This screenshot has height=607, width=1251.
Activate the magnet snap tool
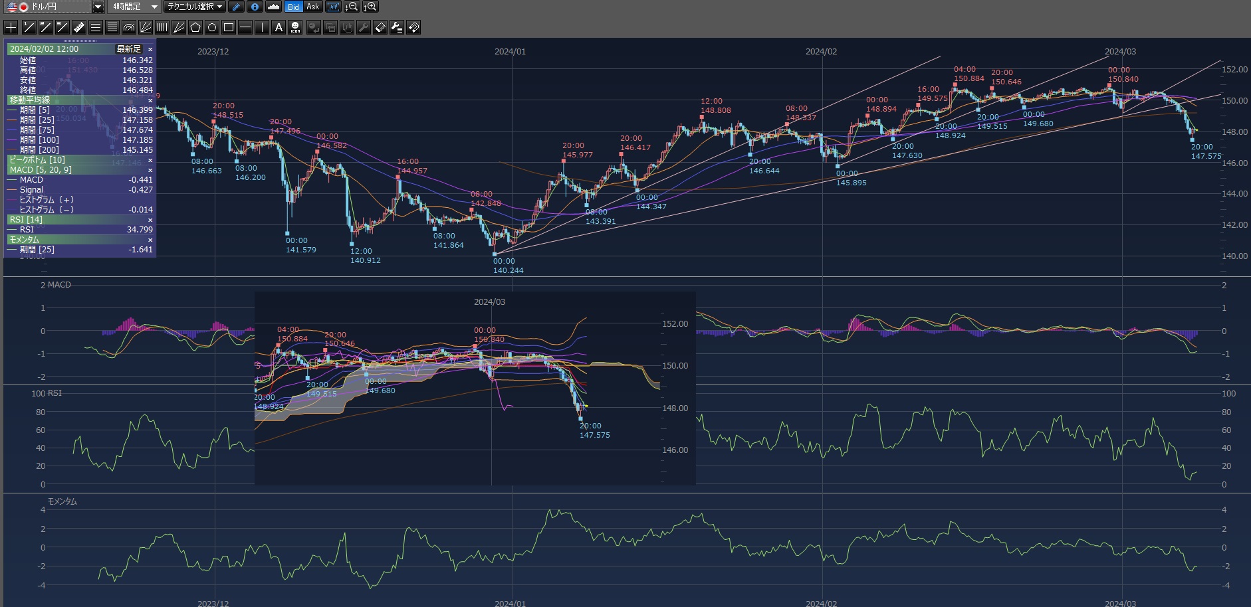coord(413,27)
